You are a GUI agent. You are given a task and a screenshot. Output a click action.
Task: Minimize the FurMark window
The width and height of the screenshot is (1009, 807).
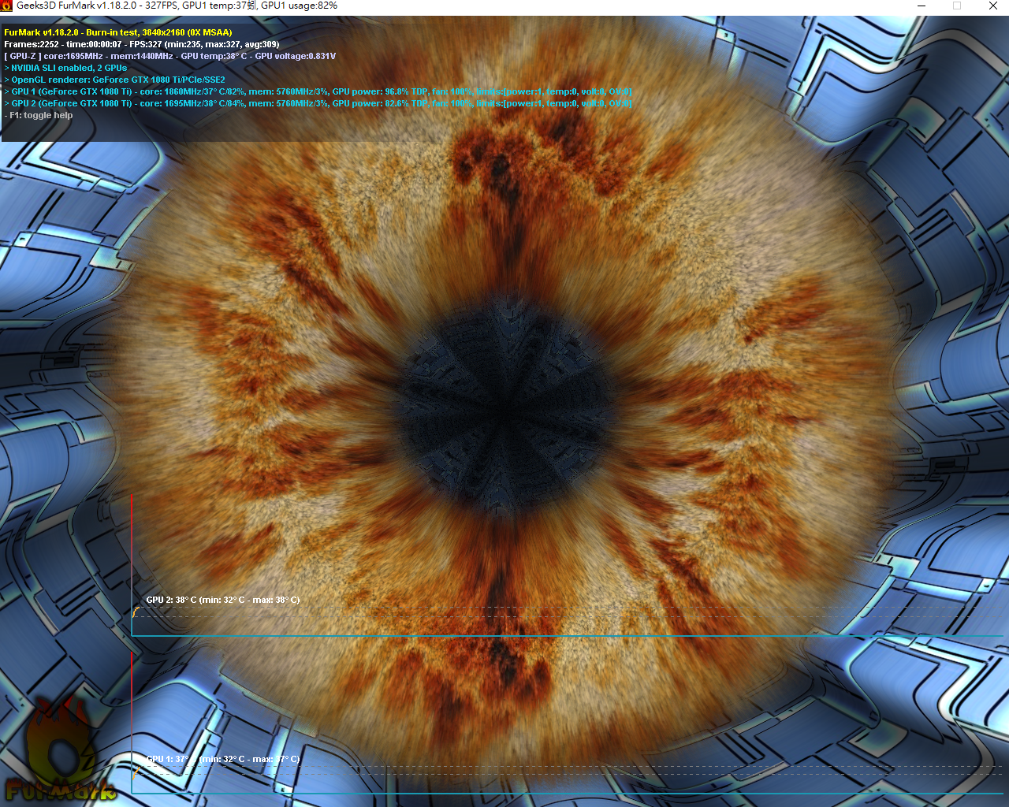(x=922, y=6)
